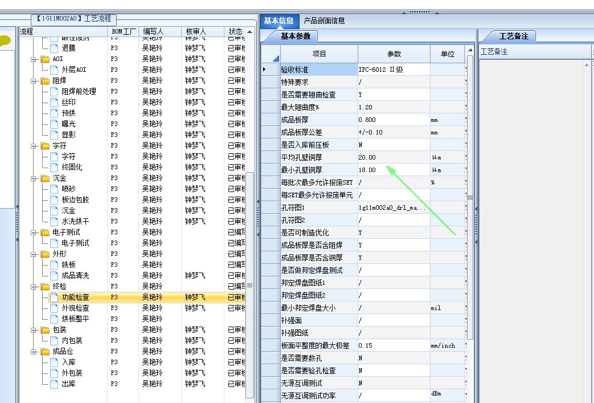Image resolution: width=594 pixels, height=403 pixels.
Task: Click the document icon beside 出库
Action: (x=55, y=384)
